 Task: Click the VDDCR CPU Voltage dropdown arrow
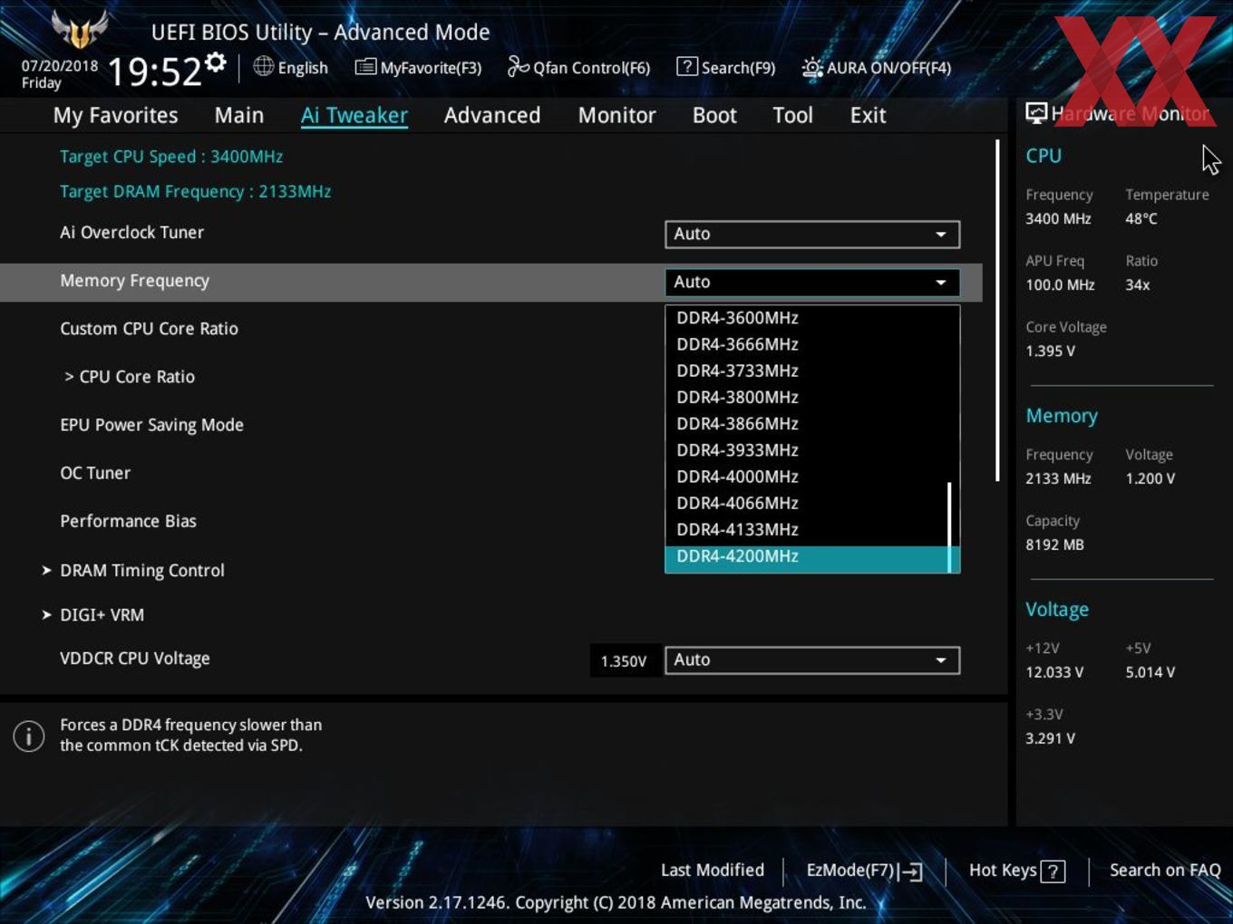point(941,660)
